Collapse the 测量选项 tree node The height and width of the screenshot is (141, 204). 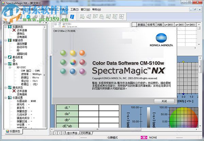point(5,40)
